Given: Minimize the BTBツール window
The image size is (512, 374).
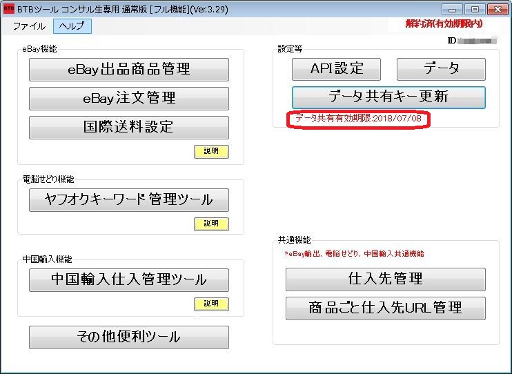Looking at the screenshot, I should point(452,10).
